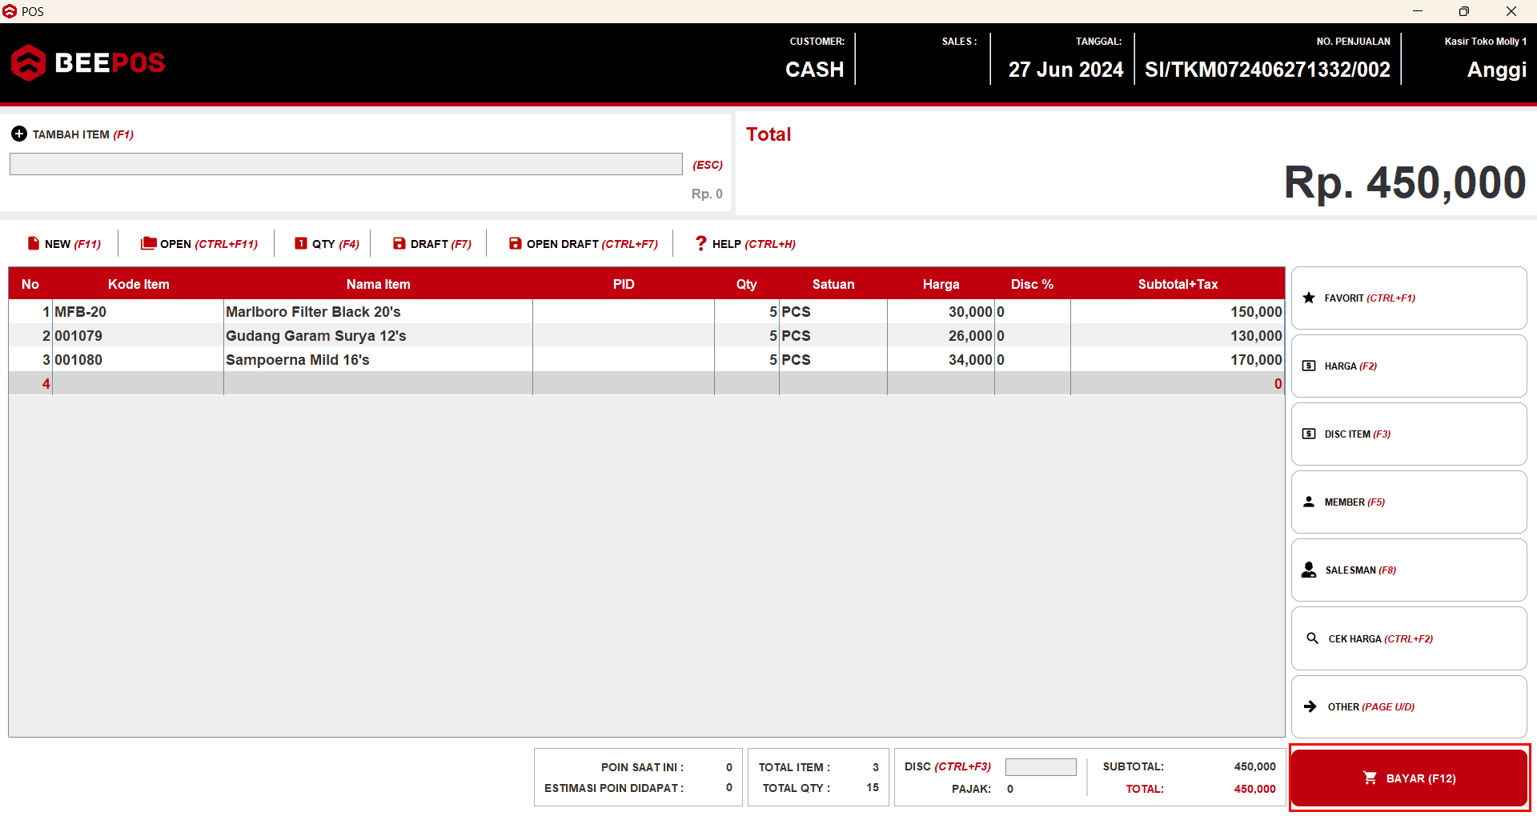Click the Subtotal+Tax column header
The width and height of the screenshot is (1537, 816).
pyautogui.click(x=1178, y=284)
